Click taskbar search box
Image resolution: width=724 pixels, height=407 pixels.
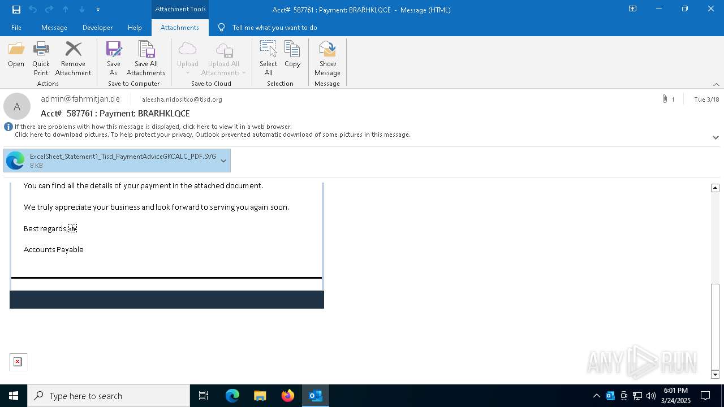pos(109,396)
